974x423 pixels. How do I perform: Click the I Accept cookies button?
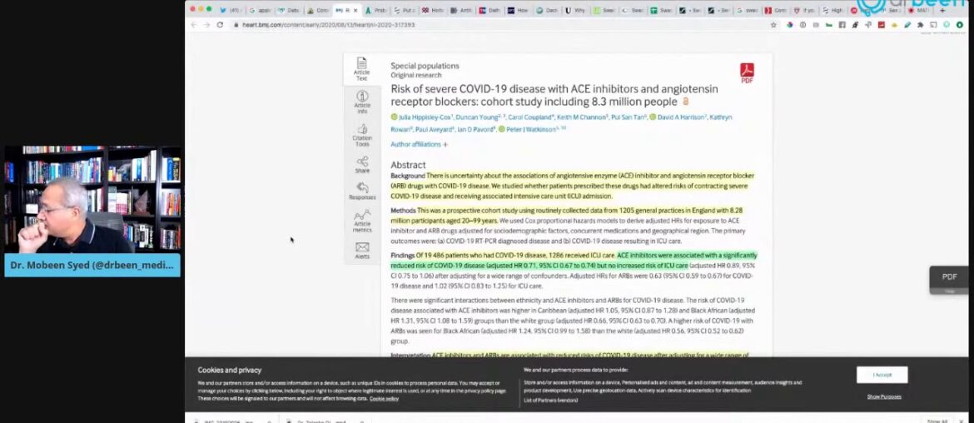tap(882, 375)
